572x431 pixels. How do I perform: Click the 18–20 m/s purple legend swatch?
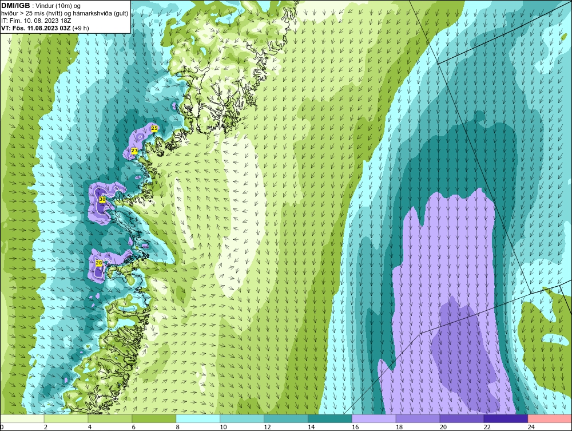pos(418,418)
